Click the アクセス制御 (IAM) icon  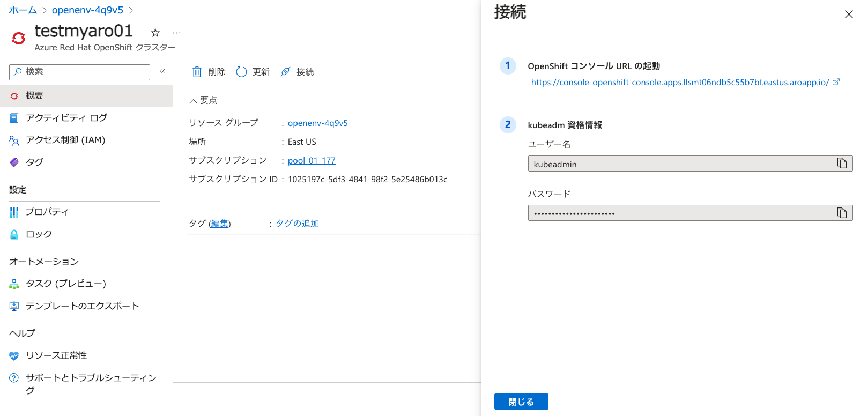click(x=14, y=140)
